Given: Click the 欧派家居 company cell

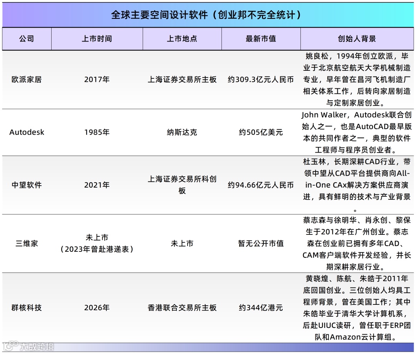Looking at the screenshot, I should [27, 80].
